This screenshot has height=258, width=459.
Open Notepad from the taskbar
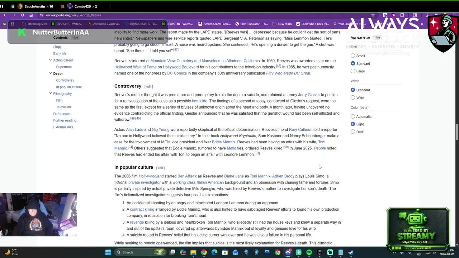[340, 252]
